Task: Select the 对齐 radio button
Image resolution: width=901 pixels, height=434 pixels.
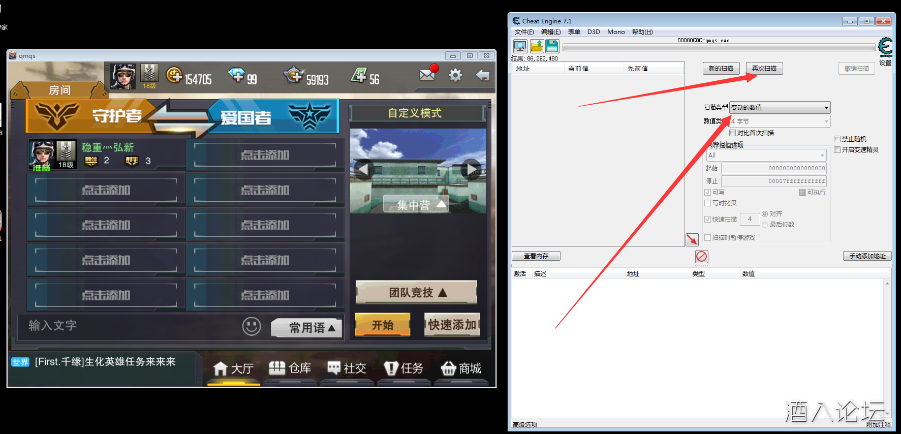Action: [765, 214]
